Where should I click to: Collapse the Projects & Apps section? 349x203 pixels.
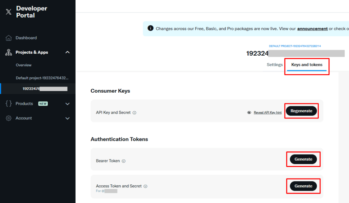coord(67,52)
